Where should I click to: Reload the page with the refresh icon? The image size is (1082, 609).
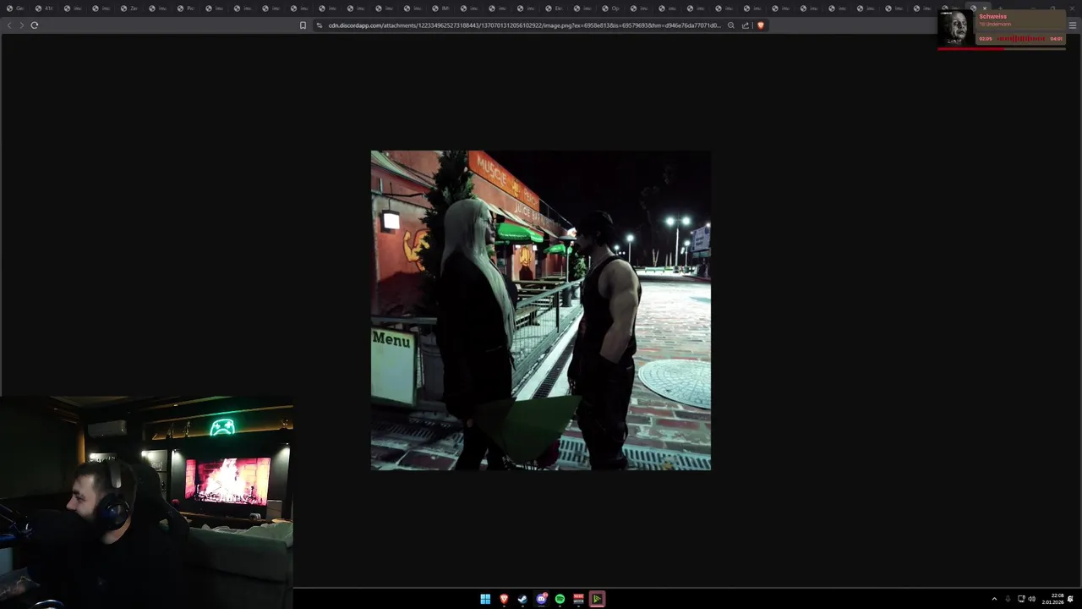pos(35,25)
